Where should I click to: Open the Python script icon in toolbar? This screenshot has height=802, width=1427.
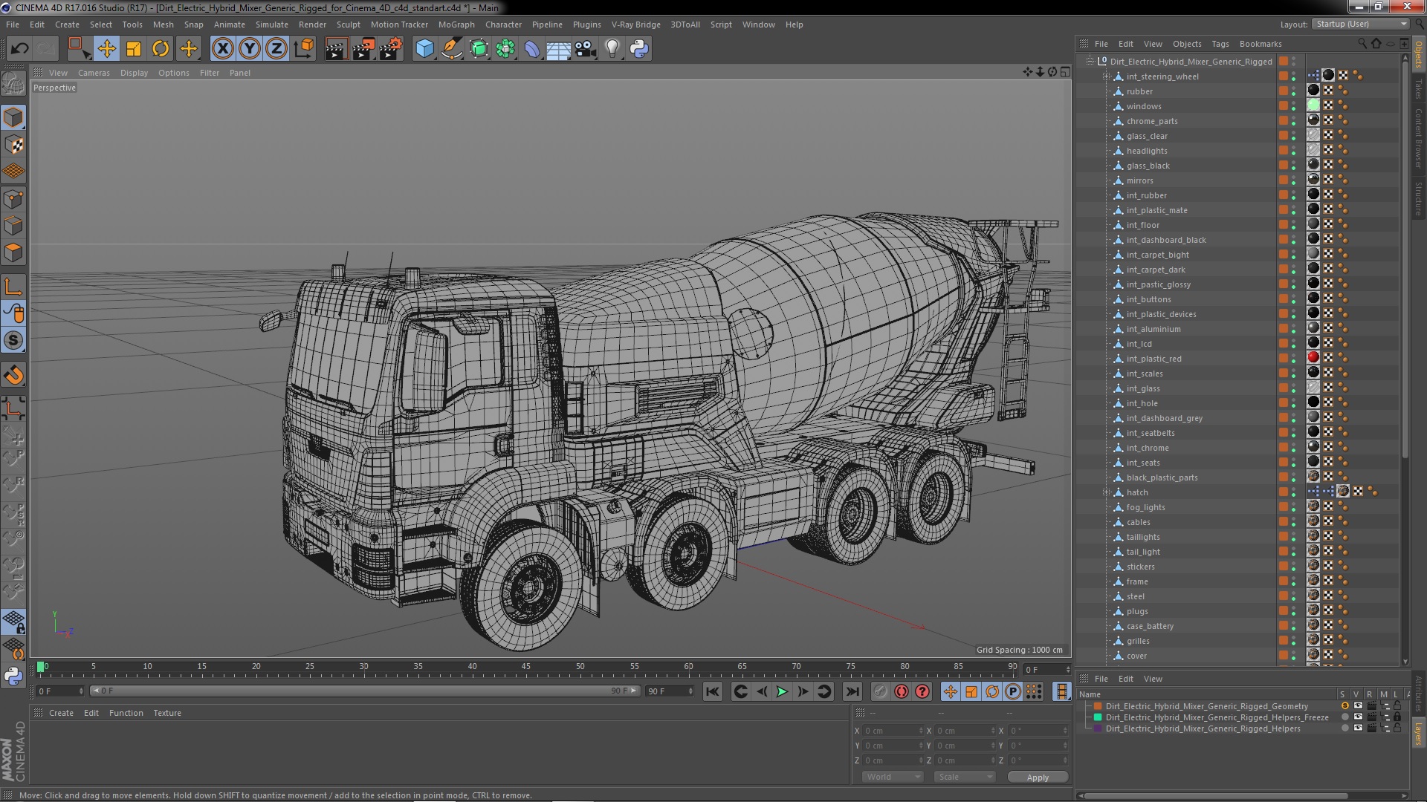(639, 49)
